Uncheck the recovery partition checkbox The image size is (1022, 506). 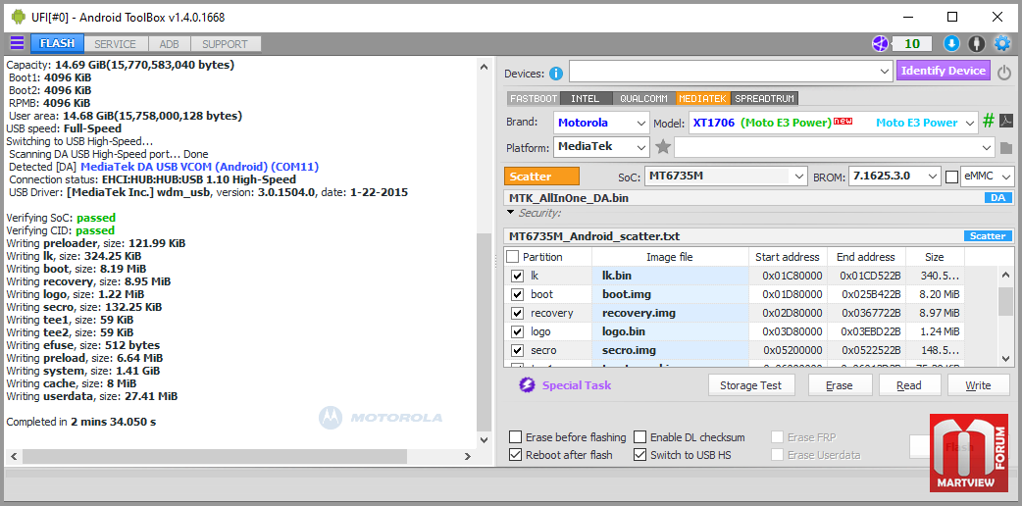point(518,313)
